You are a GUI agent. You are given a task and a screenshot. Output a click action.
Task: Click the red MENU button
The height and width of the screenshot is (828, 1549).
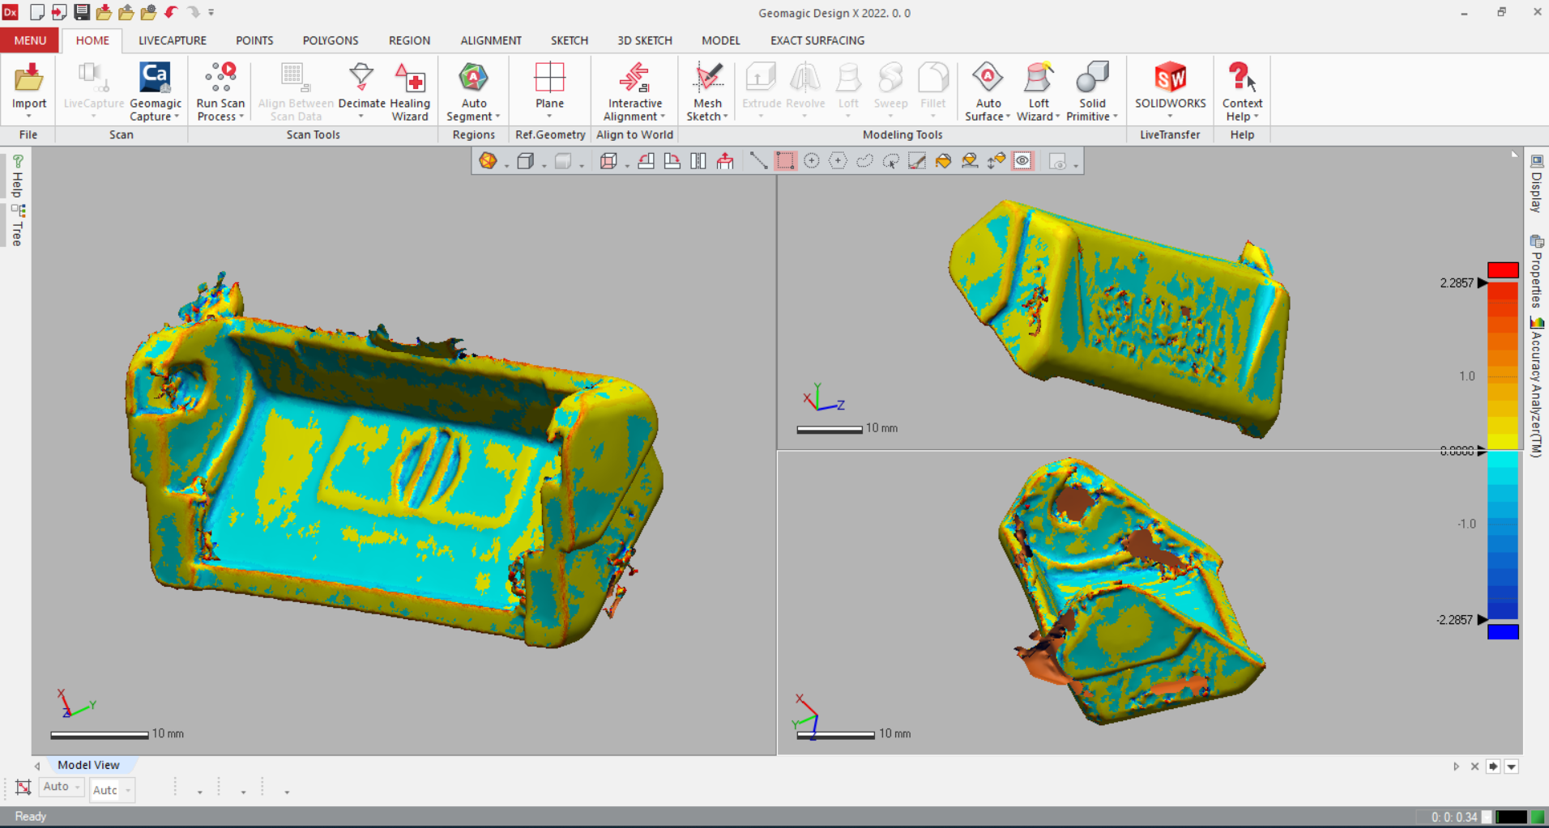coord(30,40)
